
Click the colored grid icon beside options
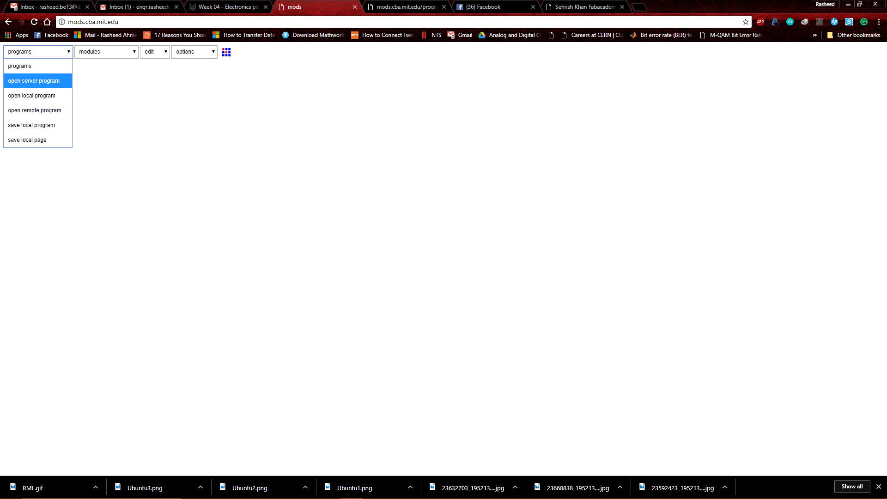[x=226, y=52]
